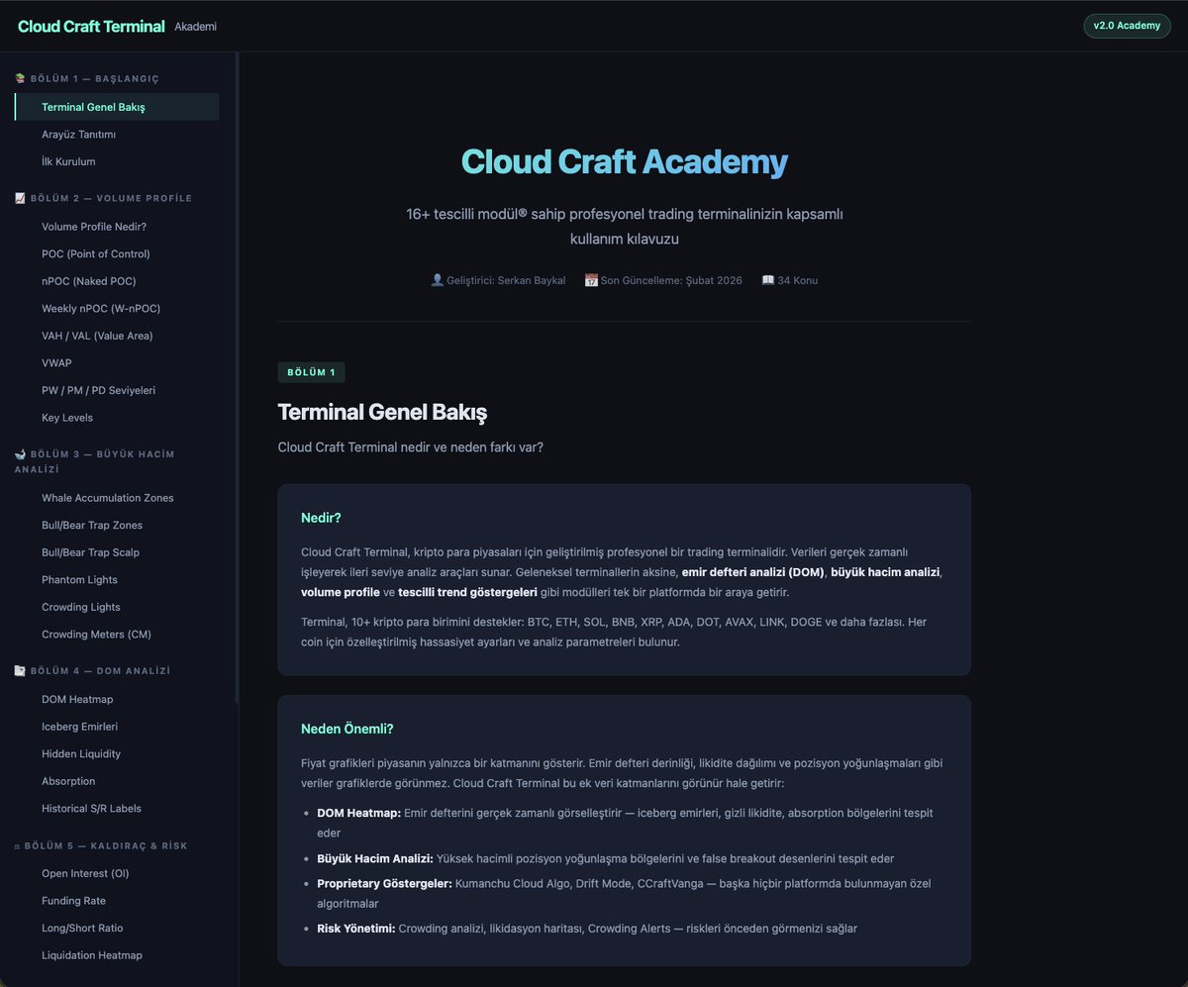Image resolution: width=1188 pixels, height=987 pixels.
Task: Click the Cloud Craft Academy main heading
Action: coord(624,161)
